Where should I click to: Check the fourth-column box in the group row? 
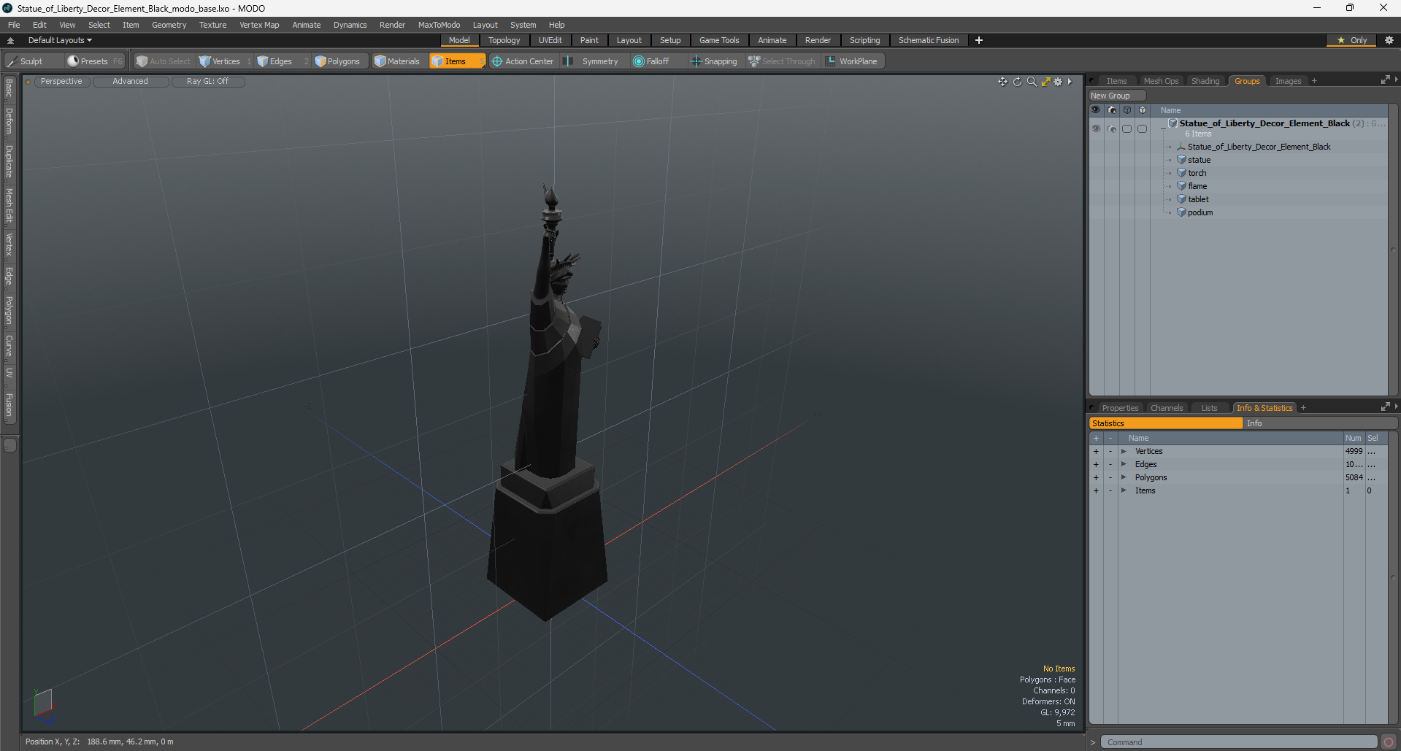pos(1143,128)
